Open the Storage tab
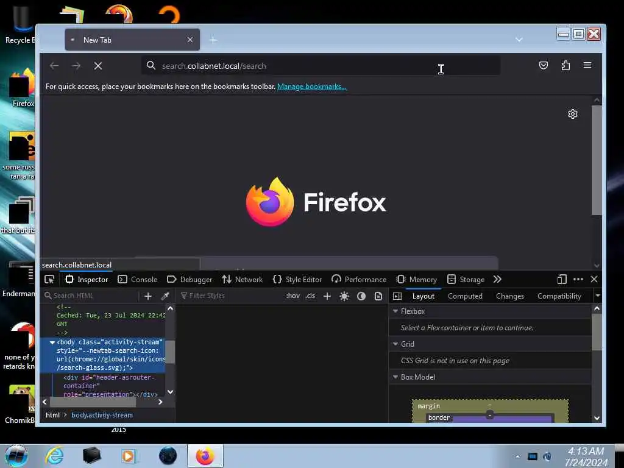This screenshot has width=624, height=468. pyautogui.click(x=466, y=279)
